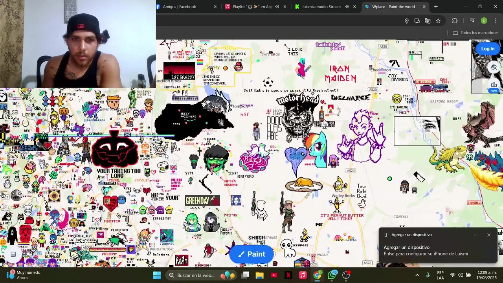The width and height of the screenshot is (503, 283).
Task: Click the IT'S PEANUT BUTTER JELLY TIME text
Action: 342,217
